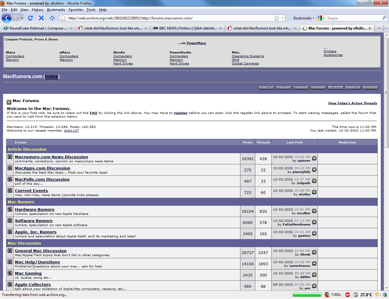Click the user cp button

click(267, 88)
